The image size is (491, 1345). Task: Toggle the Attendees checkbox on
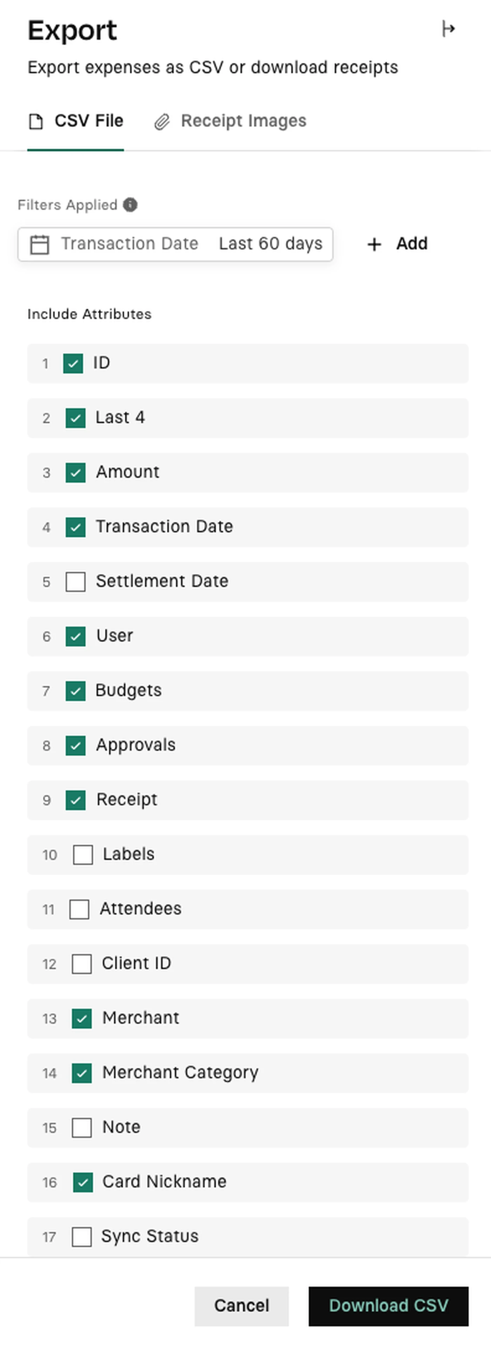pyautogui.click(x=79, y=909)
